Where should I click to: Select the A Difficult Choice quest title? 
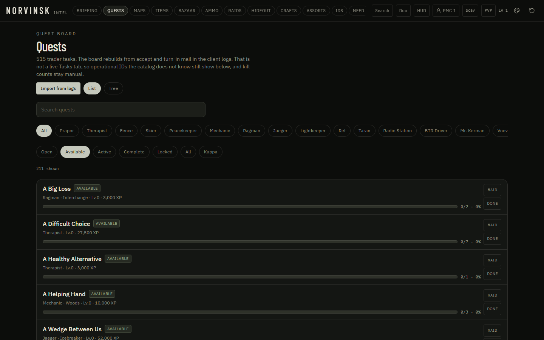[66, 224]
